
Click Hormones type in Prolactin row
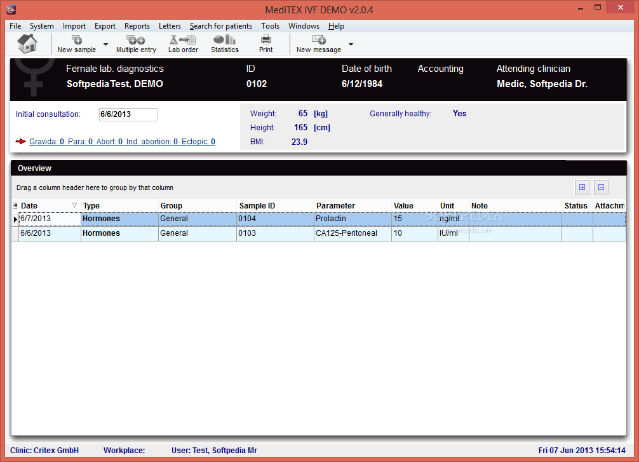coord(119,219)
